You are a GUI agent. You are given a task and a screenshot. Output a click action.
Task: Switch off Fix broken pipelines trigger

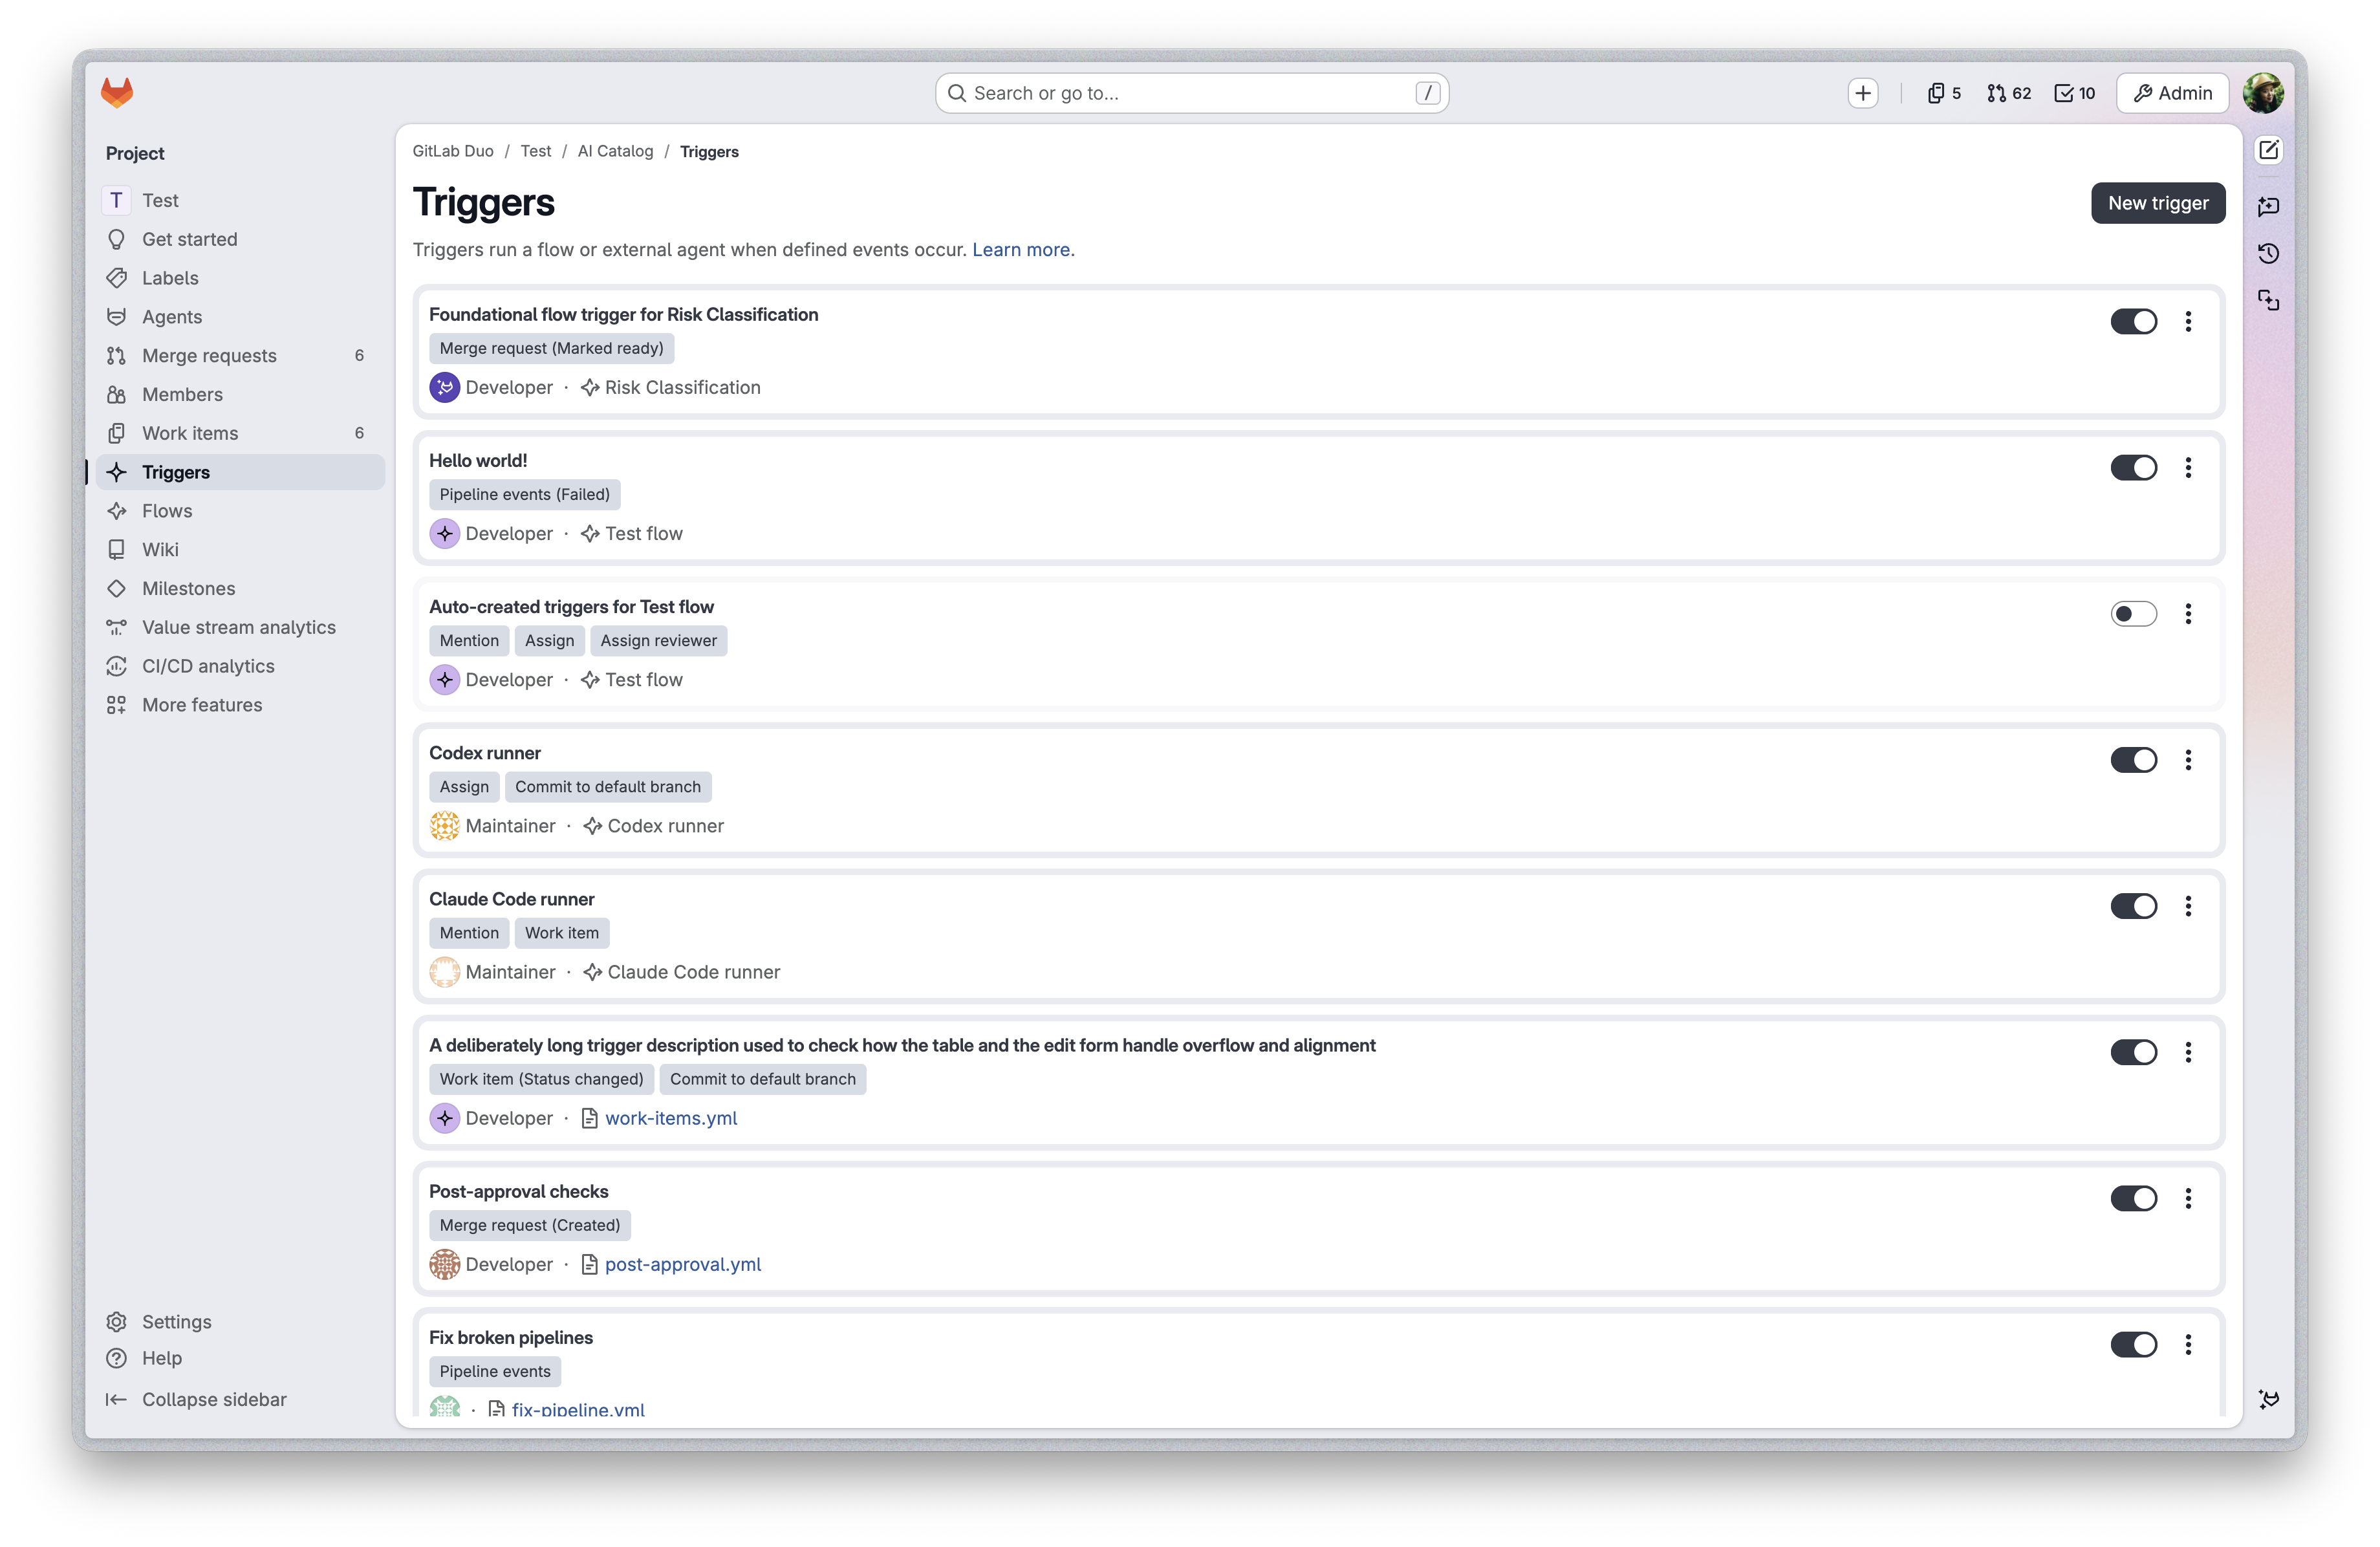point(2133,1344)
